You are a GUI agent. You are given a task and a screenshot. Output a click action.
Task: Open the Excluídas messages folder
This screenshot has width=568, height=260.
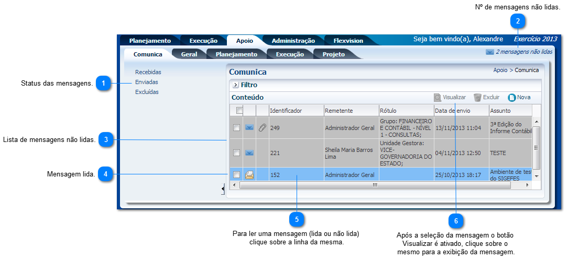(147, 92)
